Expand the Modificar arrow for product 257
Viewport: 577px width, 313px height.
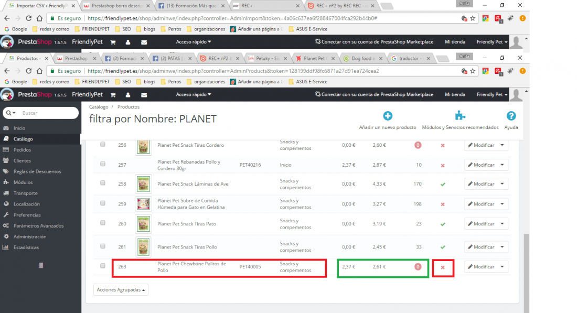pos(503,165)
